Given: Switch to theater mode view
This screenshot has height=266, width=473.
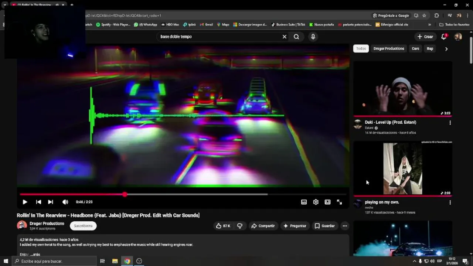Looking at the screenshot, I should point(327,202).
